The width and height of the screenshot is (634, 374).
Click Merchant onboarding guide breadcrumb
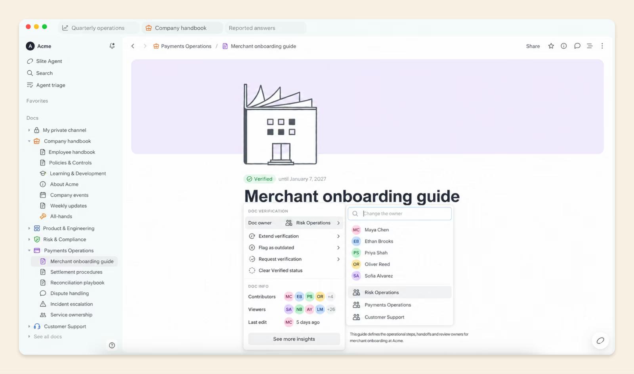259,46
